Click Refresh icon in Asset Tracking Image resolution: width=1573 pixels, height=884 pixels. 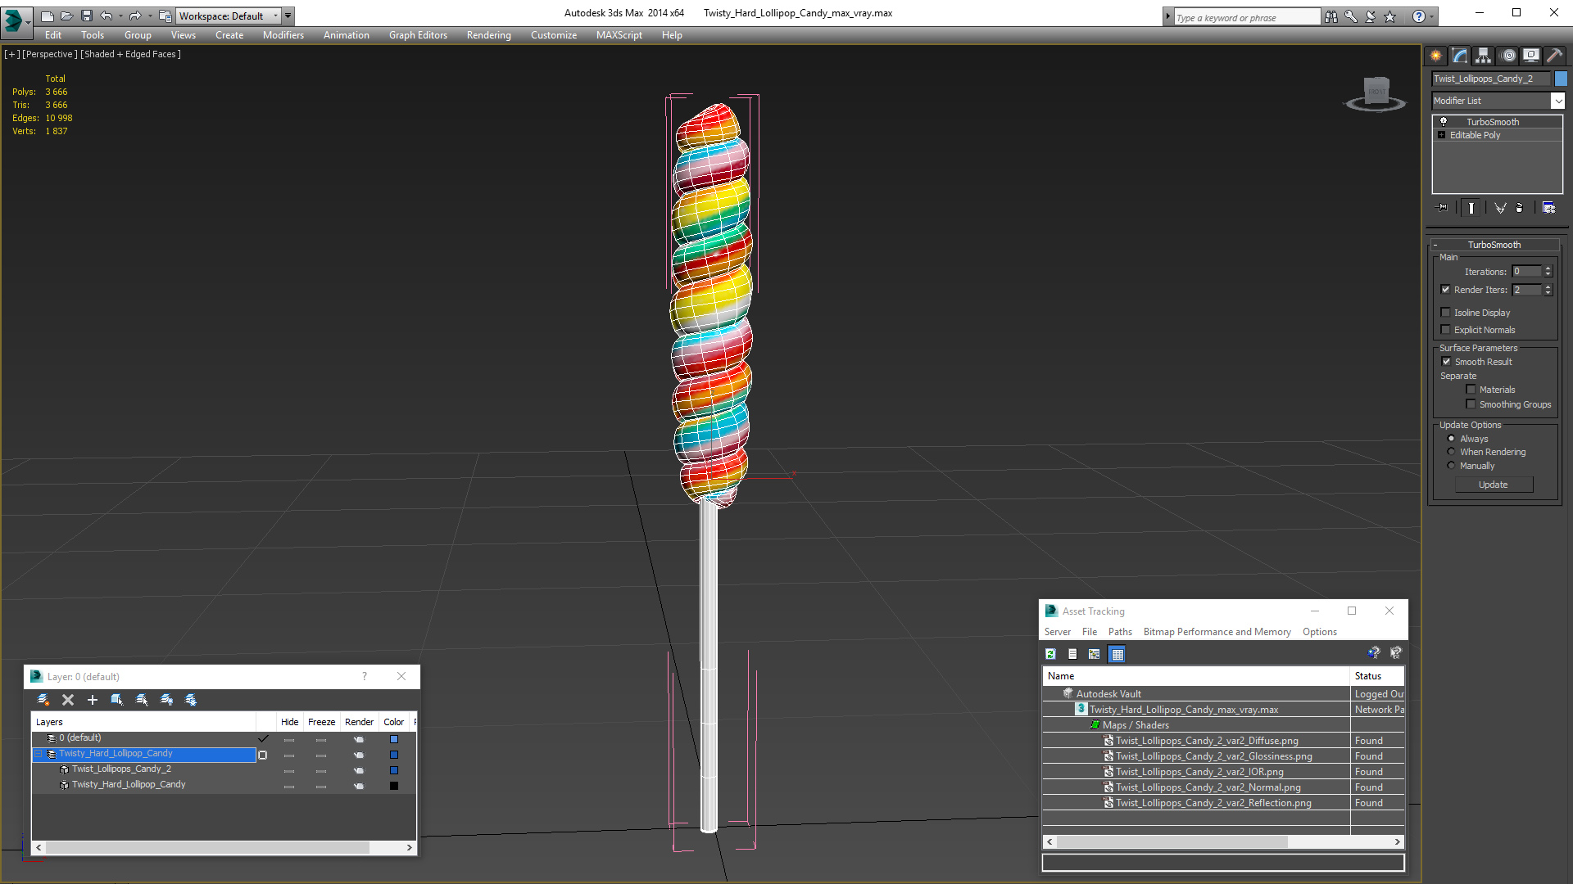tap(1051, 654)
